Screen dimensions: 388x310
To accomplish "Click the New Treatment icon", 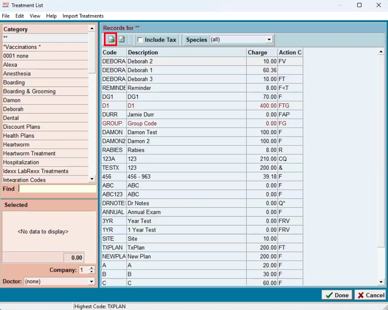I will click(111, 39).
